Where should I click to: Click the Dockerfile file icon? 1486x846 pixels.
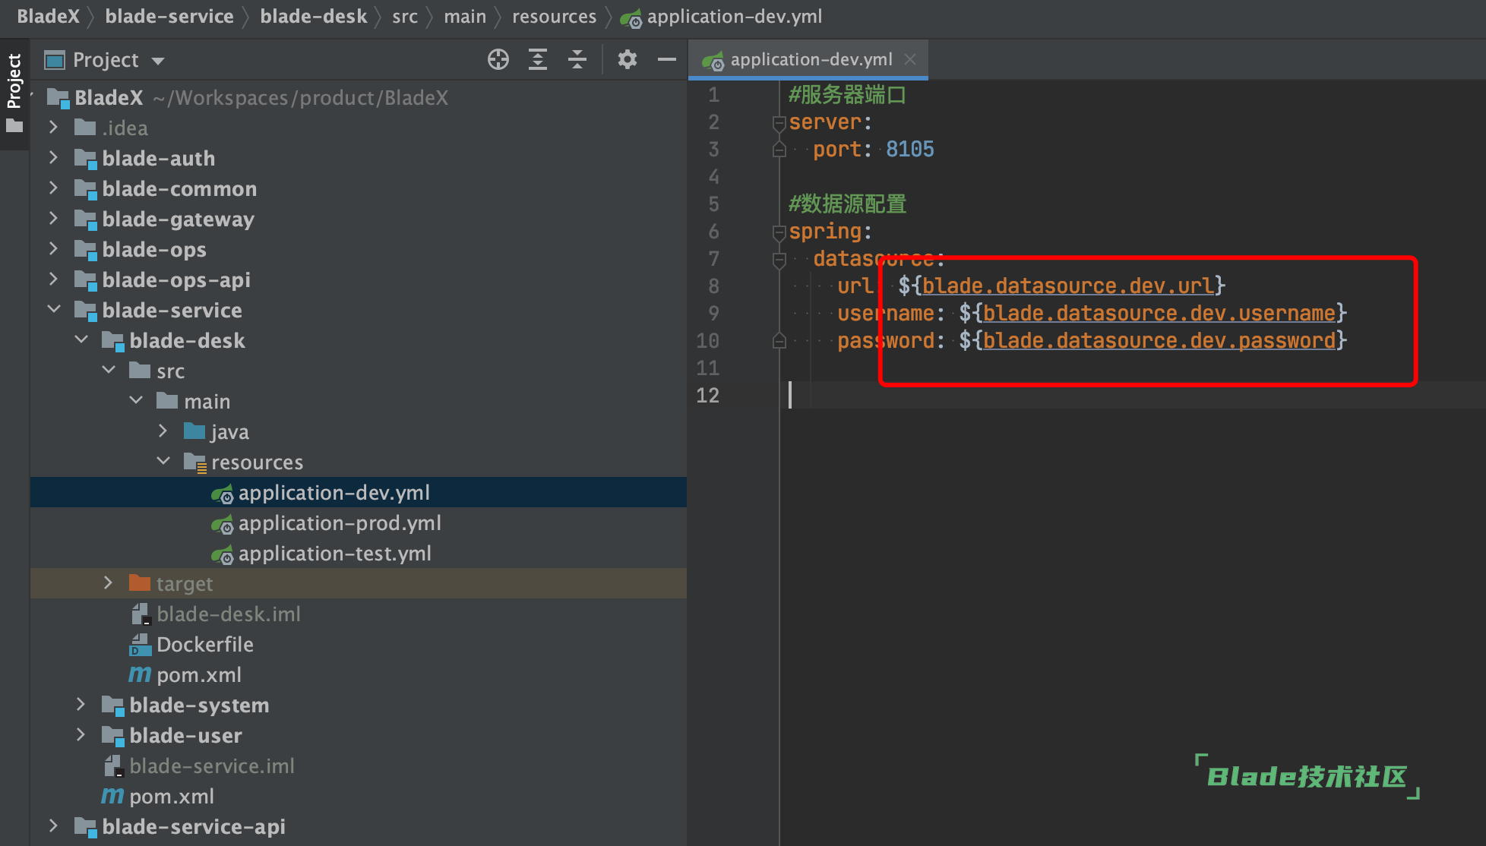point(141,645)
